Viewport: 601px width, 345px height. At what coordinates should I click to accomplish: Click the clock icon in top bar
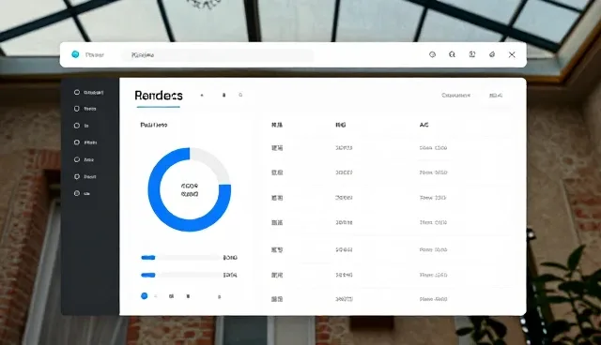click(x=432, y=54)
